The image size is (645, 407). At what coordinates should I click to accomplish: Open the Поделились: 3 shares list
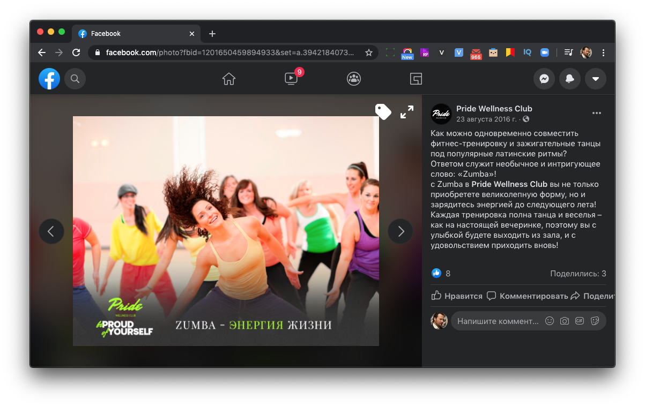578,273
